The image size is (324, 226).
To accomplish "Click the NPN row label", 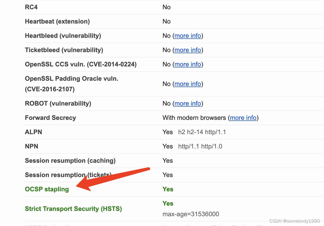I will (31, 146).
